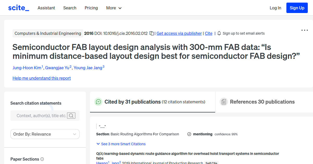The image size is (313, 164).
Task: Open Get access via publisher link
Action: click(x=179, y=33)
